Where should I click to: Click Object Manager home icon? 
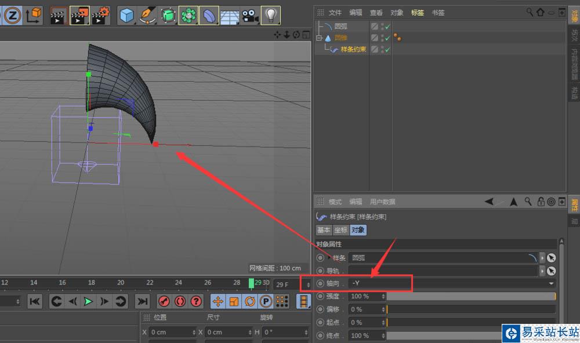click(x=540, y=12)
